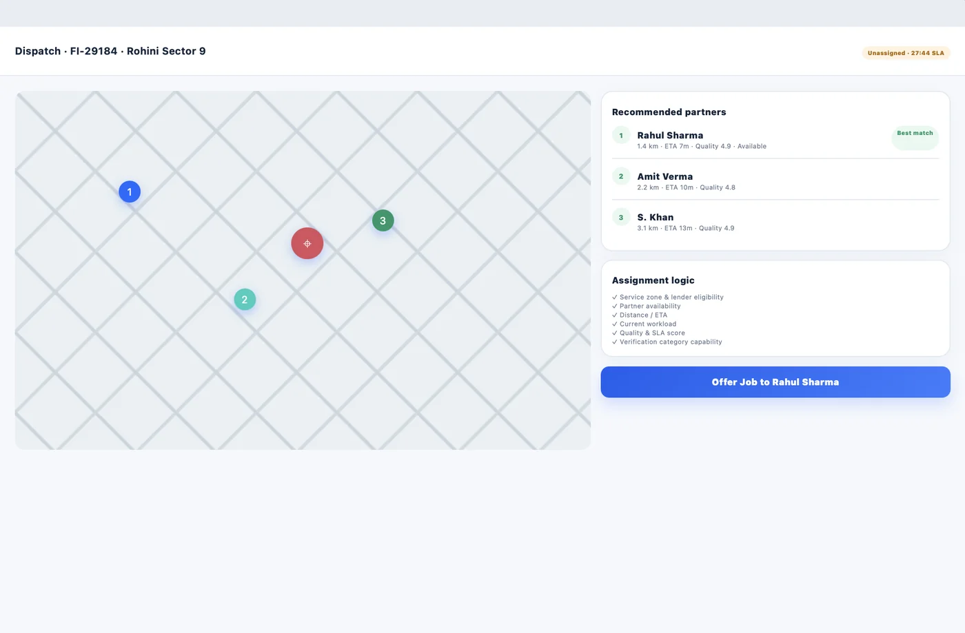The height and width of the screenshot is (633, 965).
Task: Click the teal map marker numbered 2
Action: [245, 299]
